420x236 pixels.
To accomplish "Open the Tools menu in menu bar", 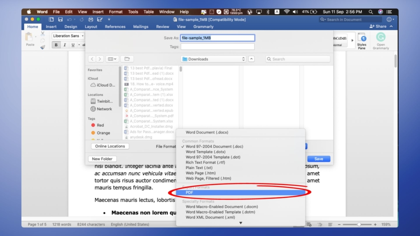I will click(x=133, y=12).
